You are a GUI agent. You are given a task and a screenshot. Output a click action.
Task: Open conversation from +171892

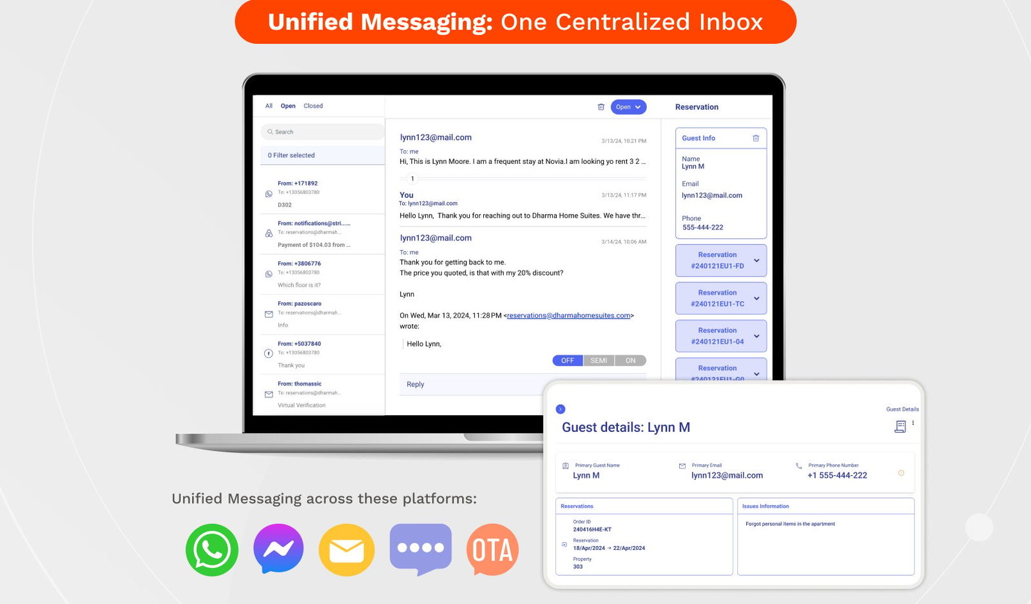tap(323, 194)
